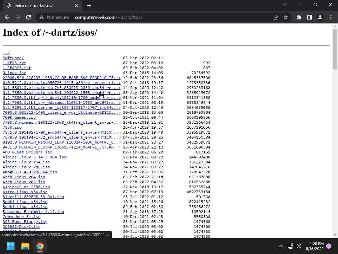Click 7875.0.101102-1700 amd64fre link
This screenshot has width=338, height=254.
61,132
